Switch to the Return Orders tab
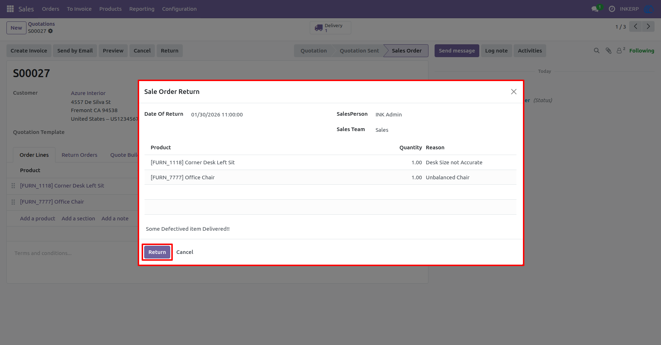The image size is (661, 345). tap(79, 155)
